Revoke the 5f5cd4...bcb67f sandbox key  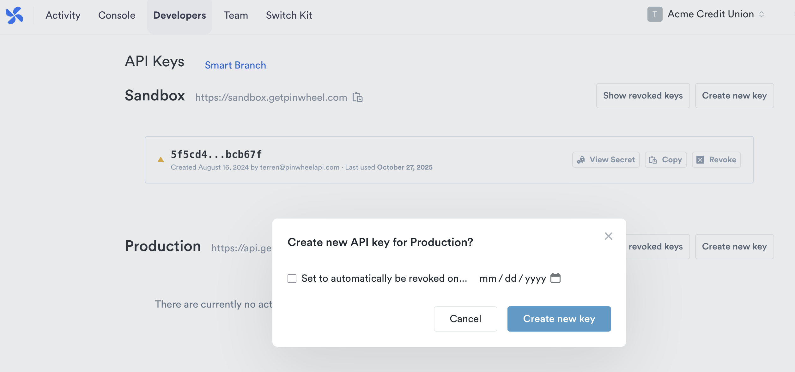(x=716, y=160)
